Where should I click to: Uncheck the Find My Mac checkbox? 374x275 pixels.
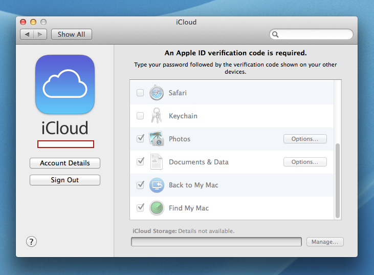click(x=140, y=208)
